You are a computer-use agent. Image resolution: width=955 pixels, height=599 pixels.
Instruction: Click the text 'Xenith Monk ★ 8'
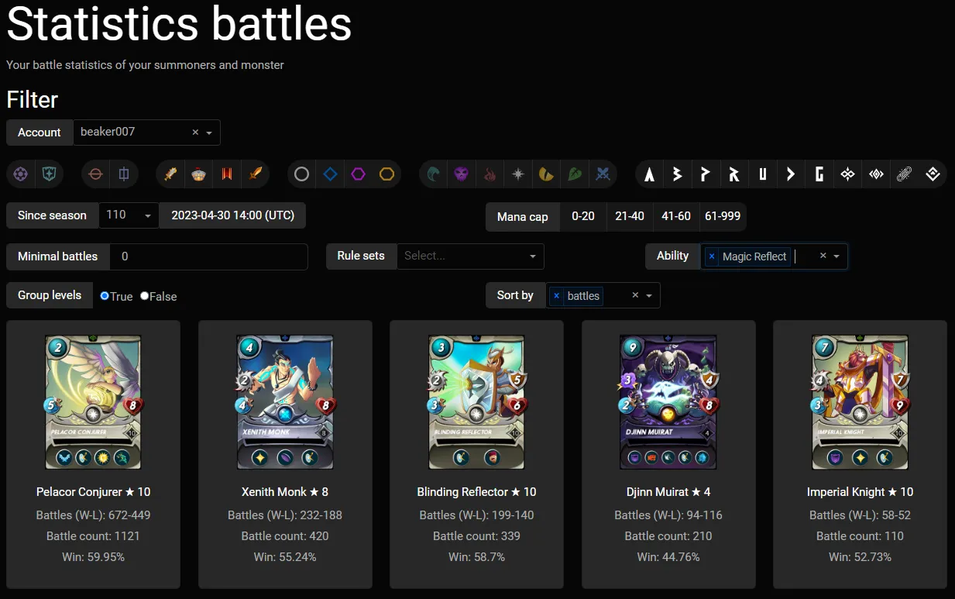[285, 492]
